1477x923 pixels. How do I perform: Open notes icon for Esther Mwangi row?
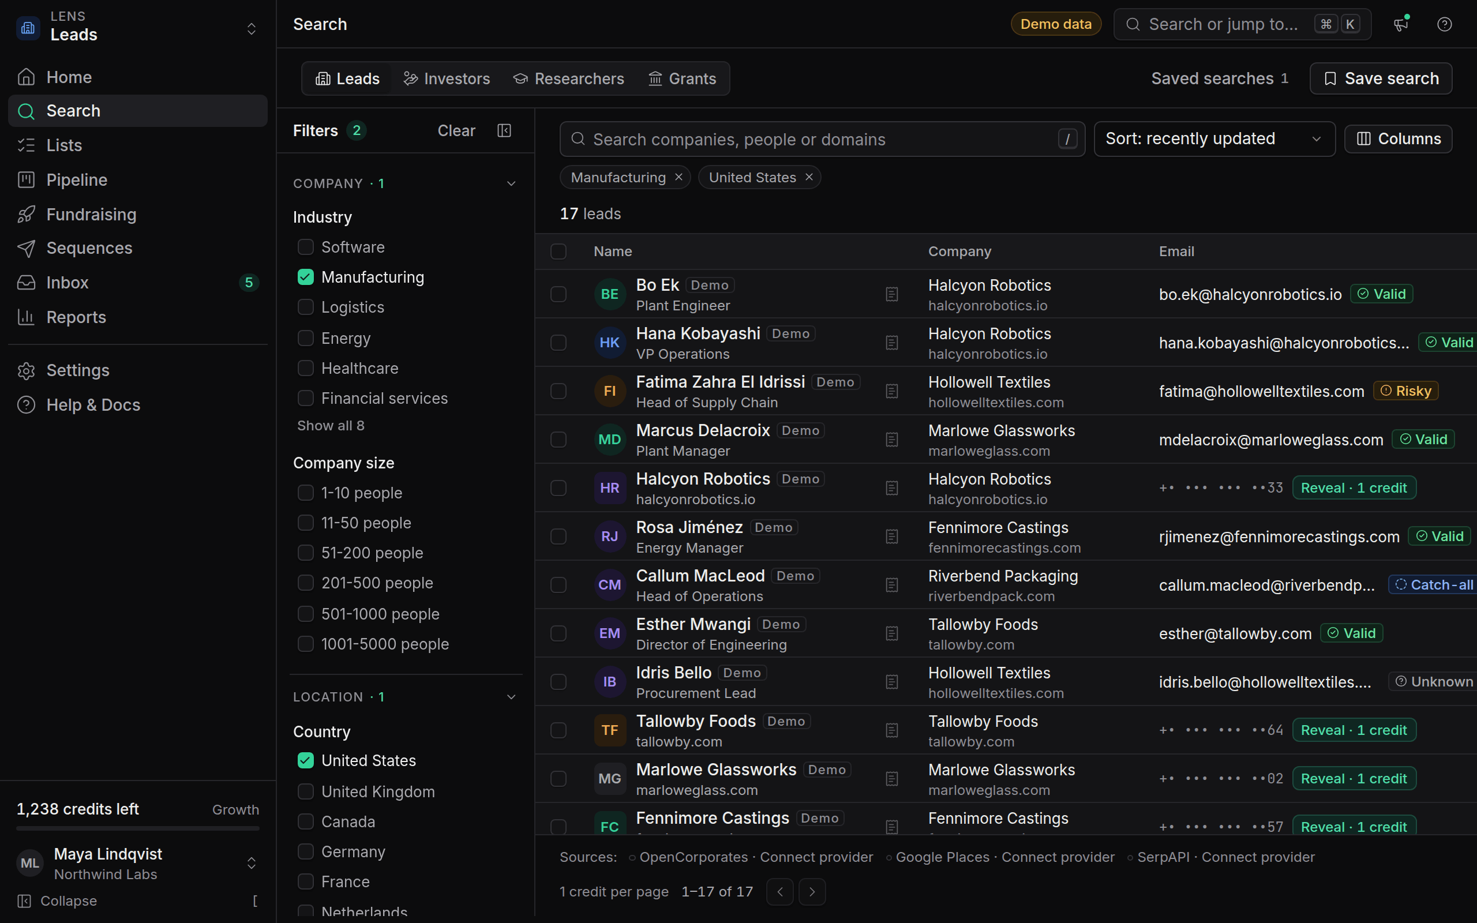click(x=892, y=633)
